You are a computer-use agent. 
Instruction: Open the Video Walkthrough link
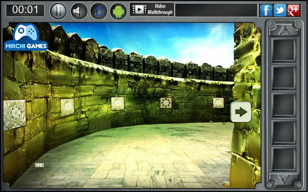pos(152,10)
